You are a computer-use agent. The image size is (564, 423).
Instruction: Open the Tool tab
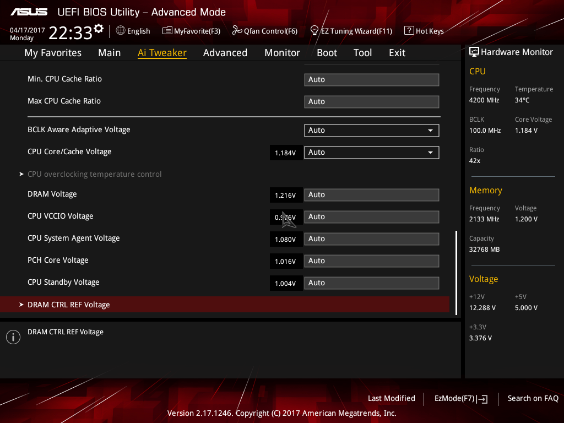(x=362, y=53)
